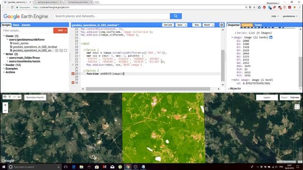Open the Save button dropdown arrow
Viewport: 303px width, 170px height.
point(186,25)
